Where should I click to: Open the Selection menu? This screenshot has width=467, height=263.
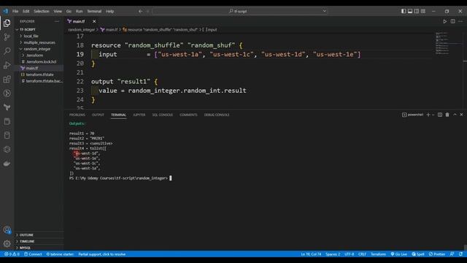(x=42, y=12)
